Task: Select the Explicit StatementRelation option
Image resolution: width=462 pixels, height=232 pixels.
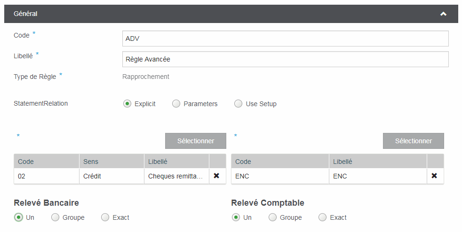Action: pyautogui.click(x=127, y=104)
